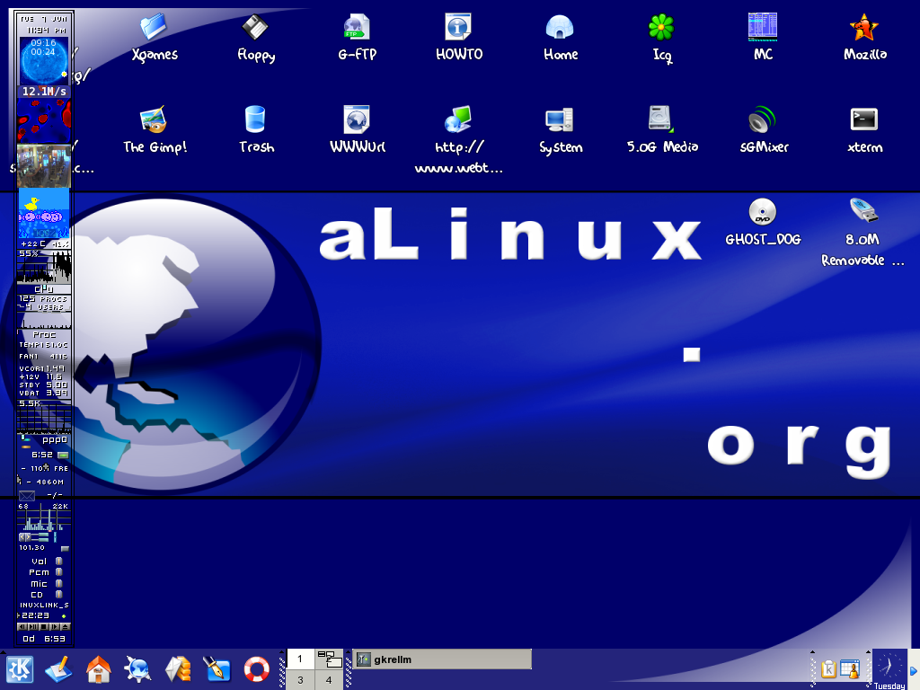Click the moon clock image in gkrellm
Screen dimensions: 920x690
pyautogui.click(x=44, y=60)
